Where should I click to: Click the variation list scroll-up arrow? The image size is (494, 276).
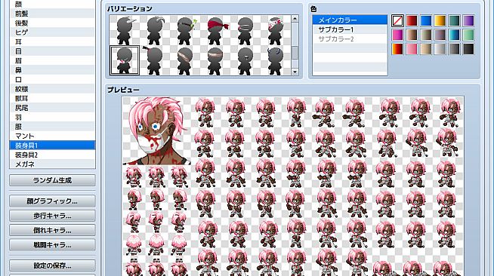295,19
